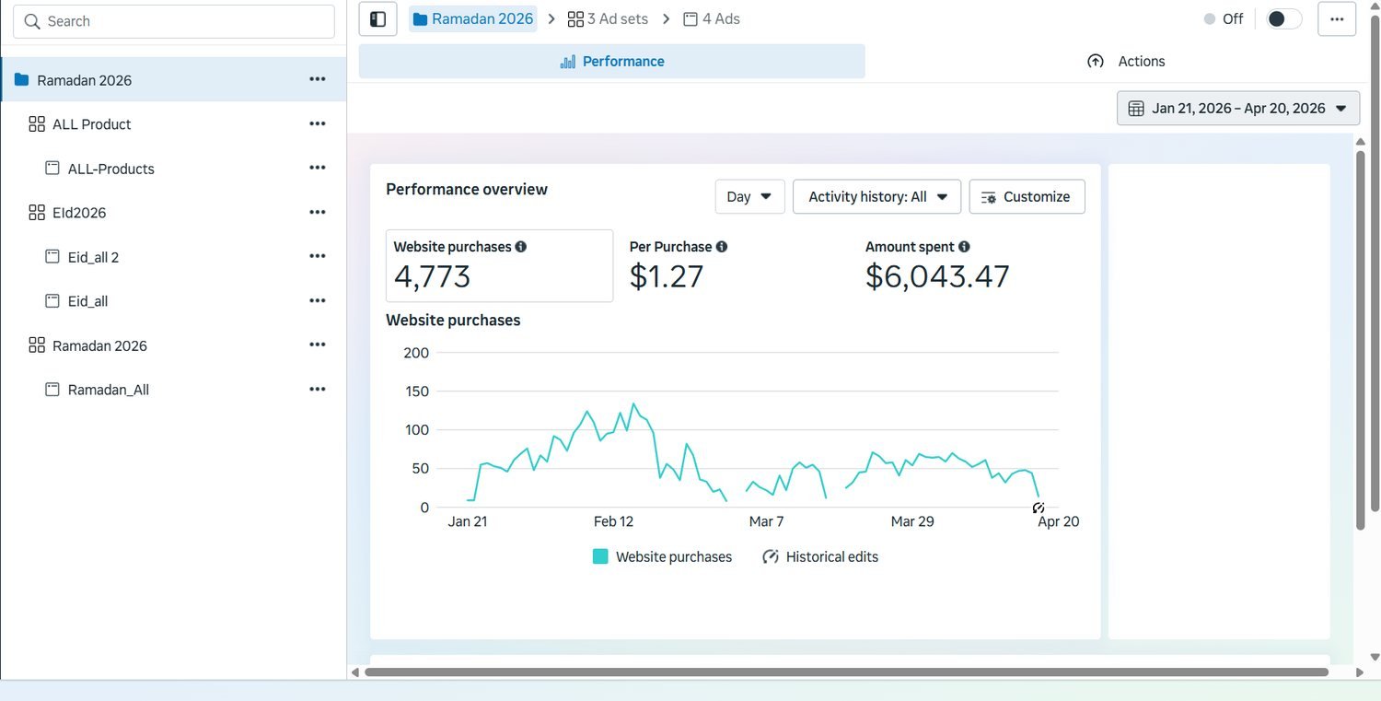Click the Website purchases legend color swatch
1381x701 pixels.
point(600,556)
